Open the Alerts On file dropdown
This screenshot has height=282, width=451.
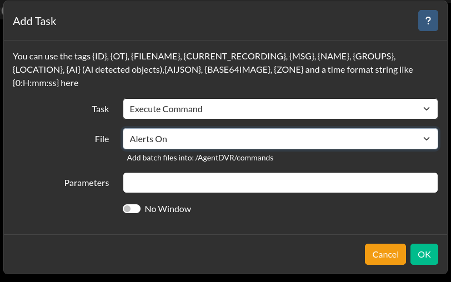pos(280,139)
